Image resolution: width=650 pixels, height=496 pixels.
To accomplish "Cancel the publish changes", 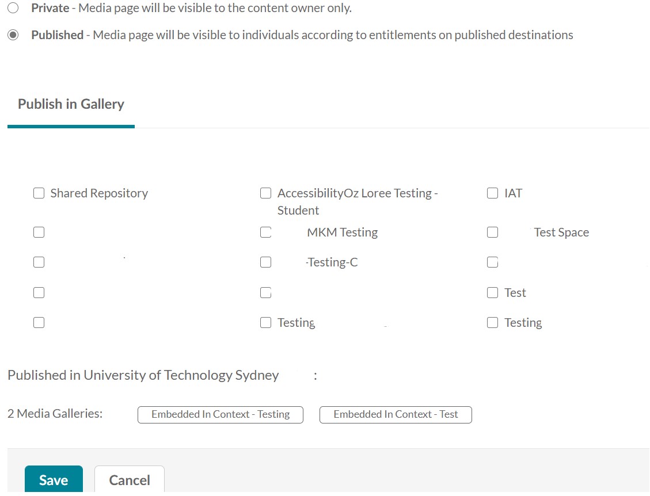I will (x=130, y=480).
